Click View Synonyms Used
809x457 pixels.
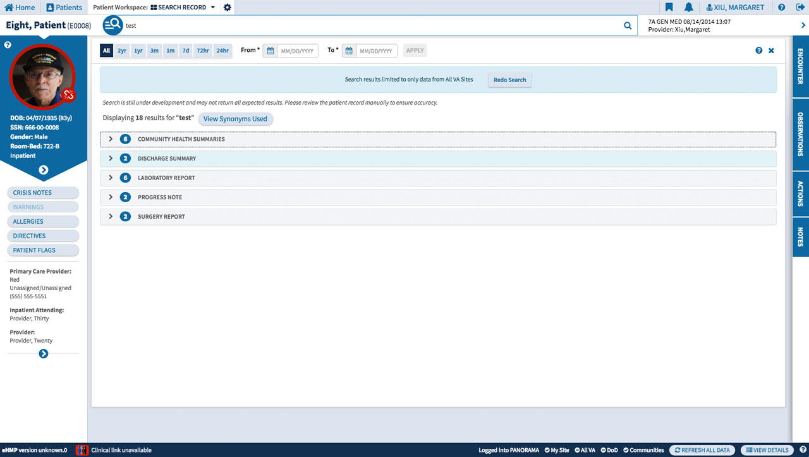(235, 119)
